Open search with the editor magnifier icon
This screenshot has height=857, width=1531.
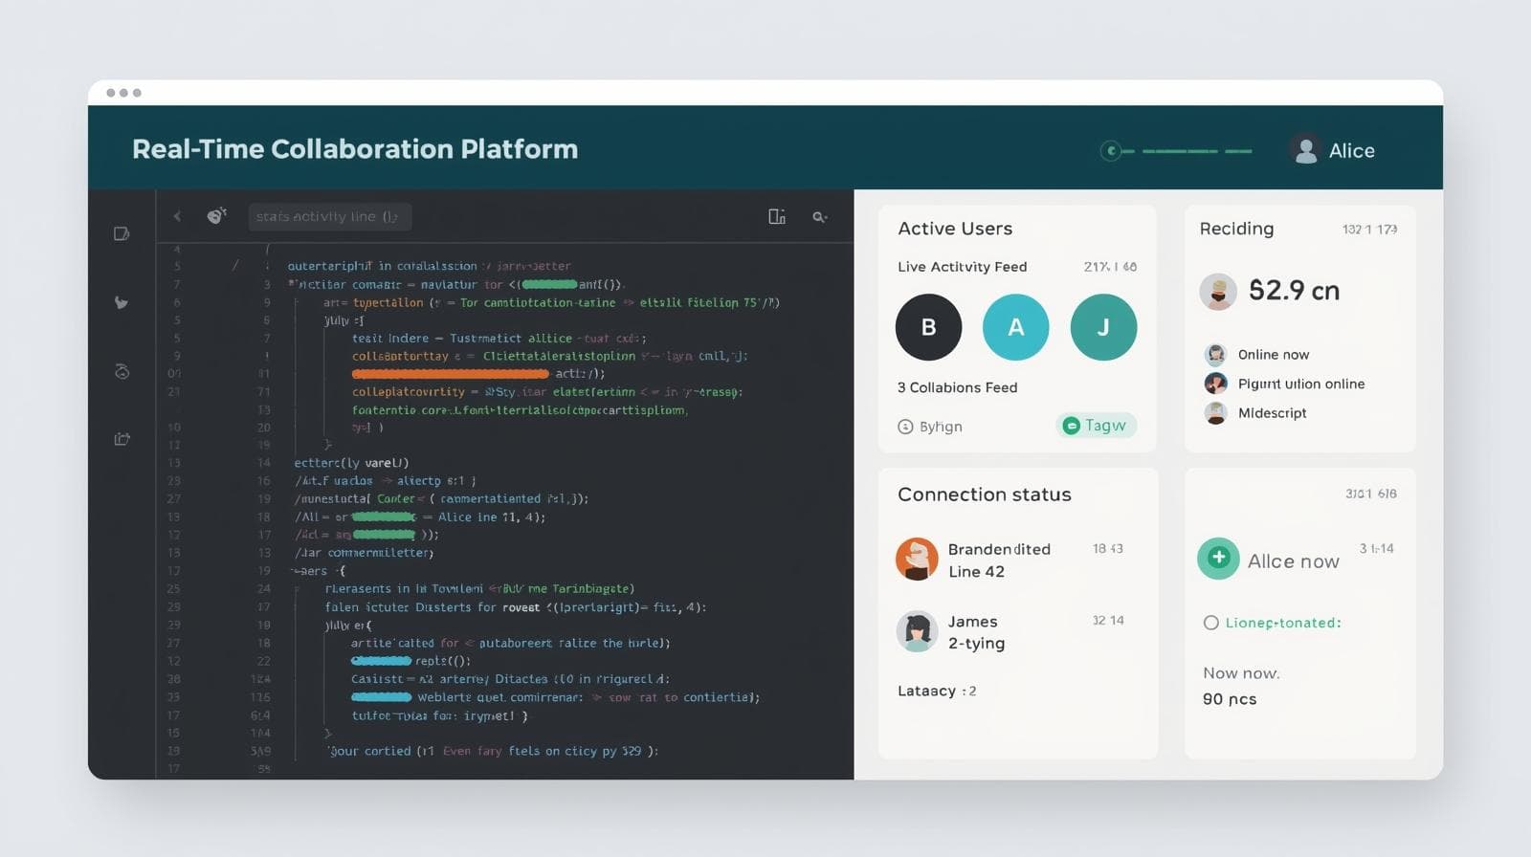coord(820,217)
